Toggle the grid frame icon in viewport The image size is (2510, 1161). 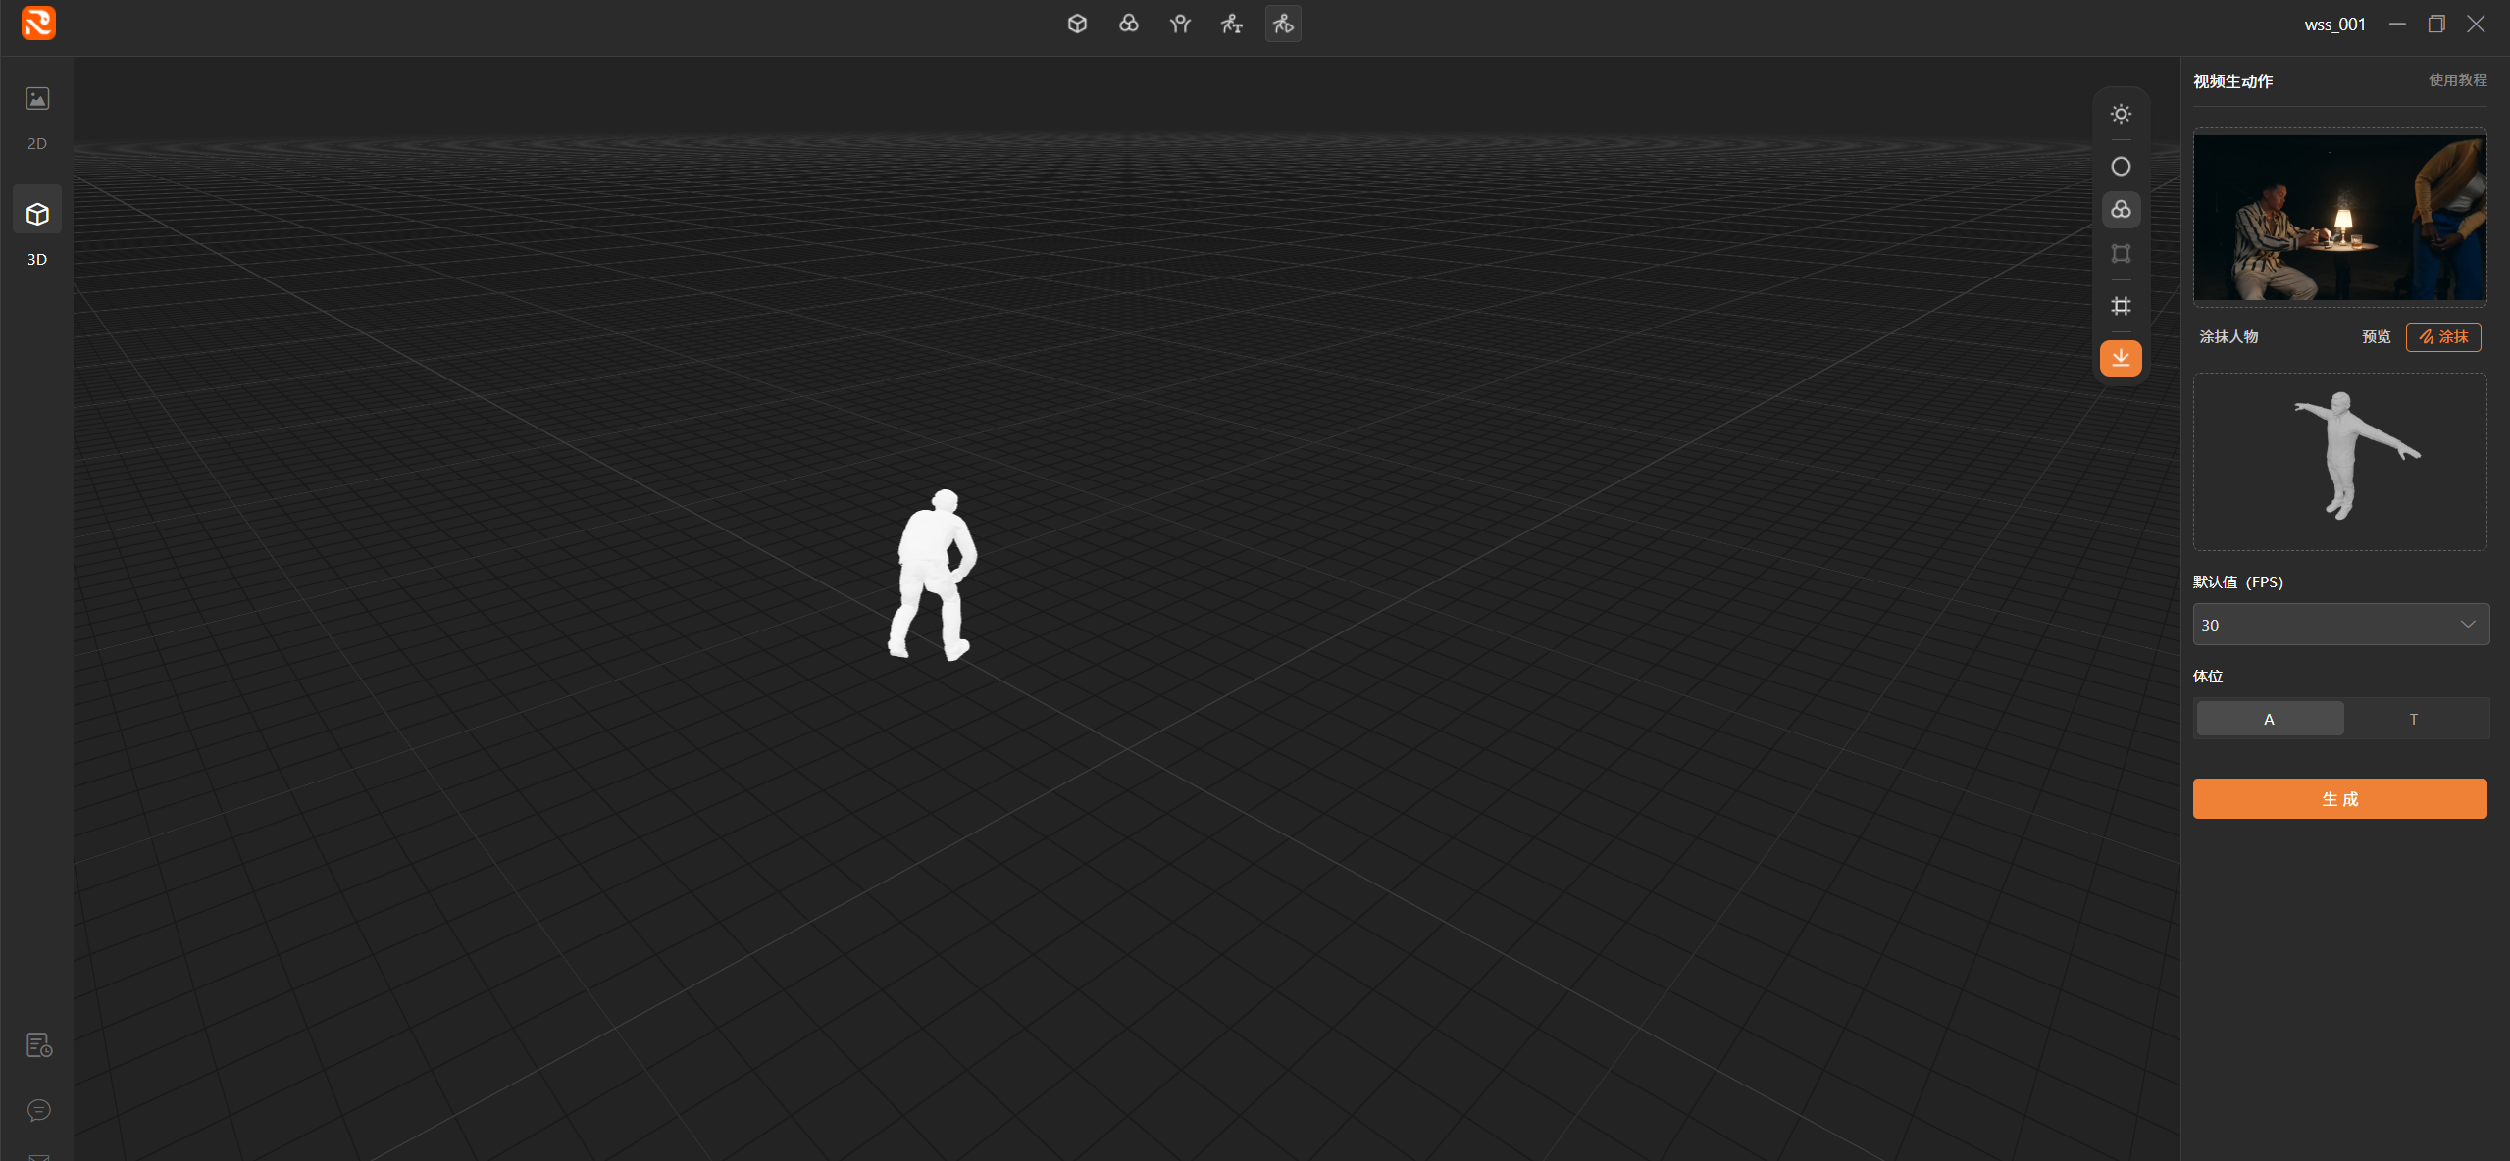[x=2121, y=306]
